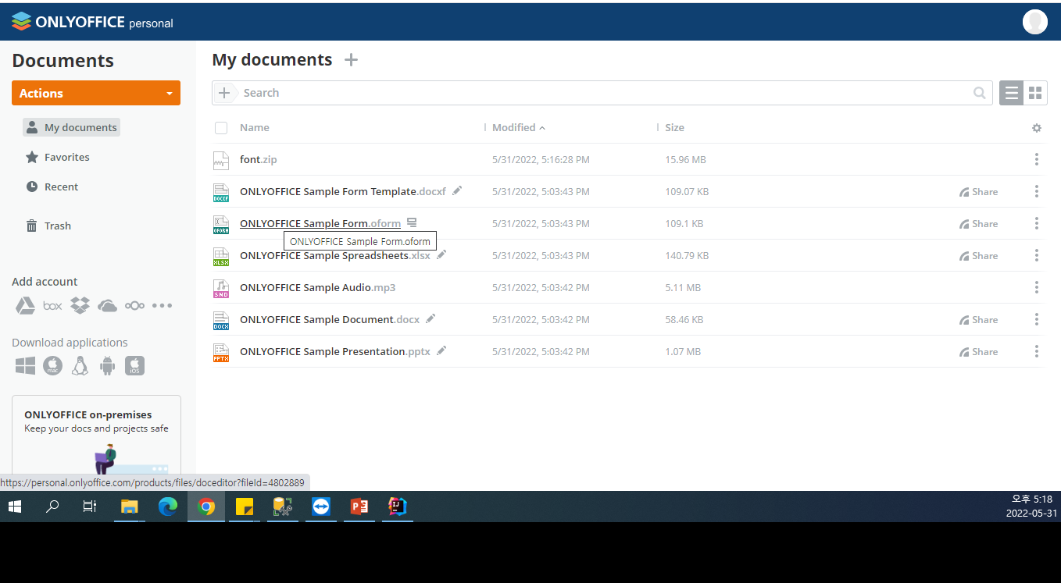Edit Sample Spreadsheets via pencil icon
1061x583 pixels.
(x=441, y=254)
